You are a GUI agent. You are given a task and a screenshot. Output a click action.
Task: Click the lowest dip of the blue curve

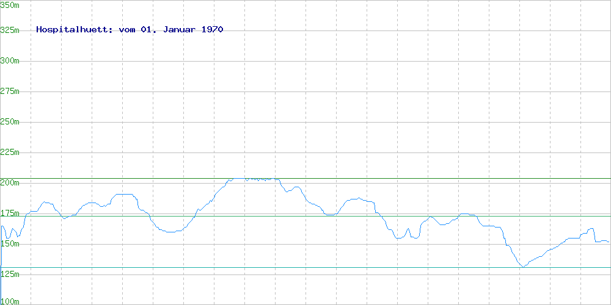tap(523, 267)
